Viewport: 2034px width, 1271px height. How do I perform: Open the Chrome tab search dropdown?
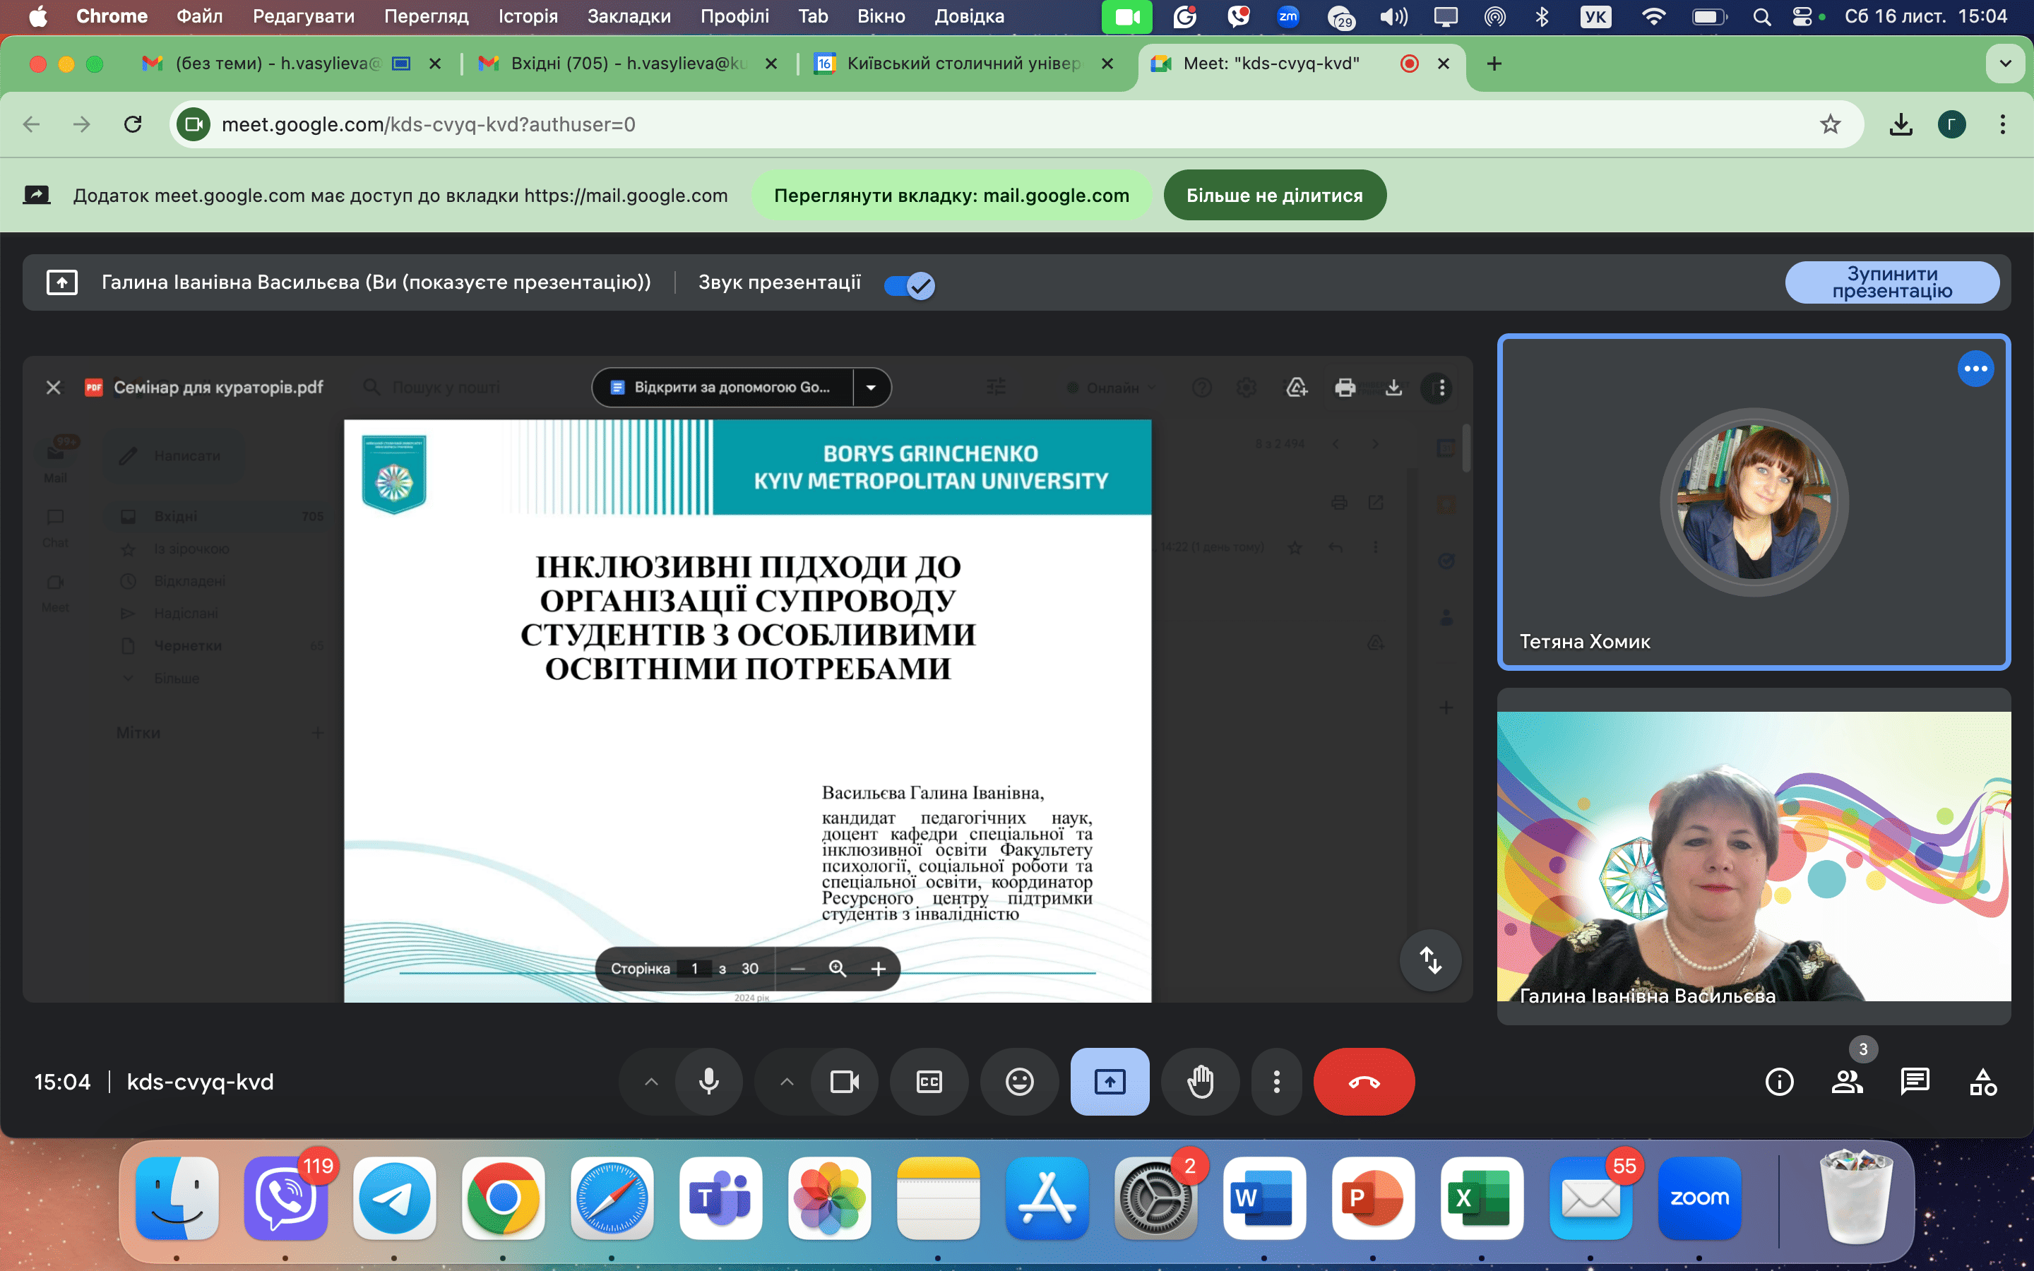[x=2004, y=64]
